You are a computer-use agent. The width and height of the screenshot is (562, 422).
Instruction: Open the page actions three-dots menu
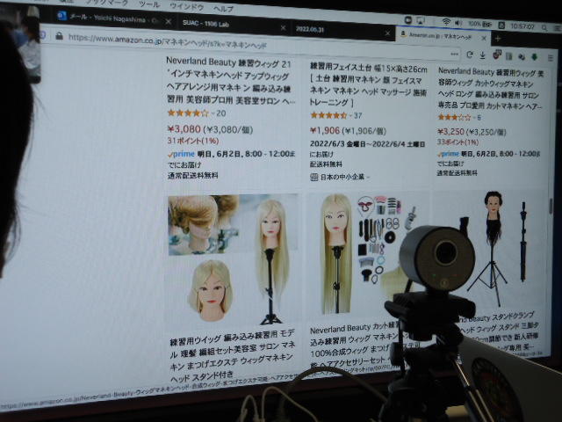[455, 55]
